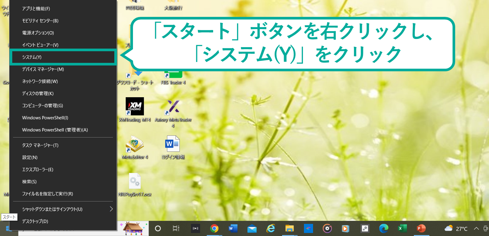Open Google Chrome from the taskbar

(214, 228)
